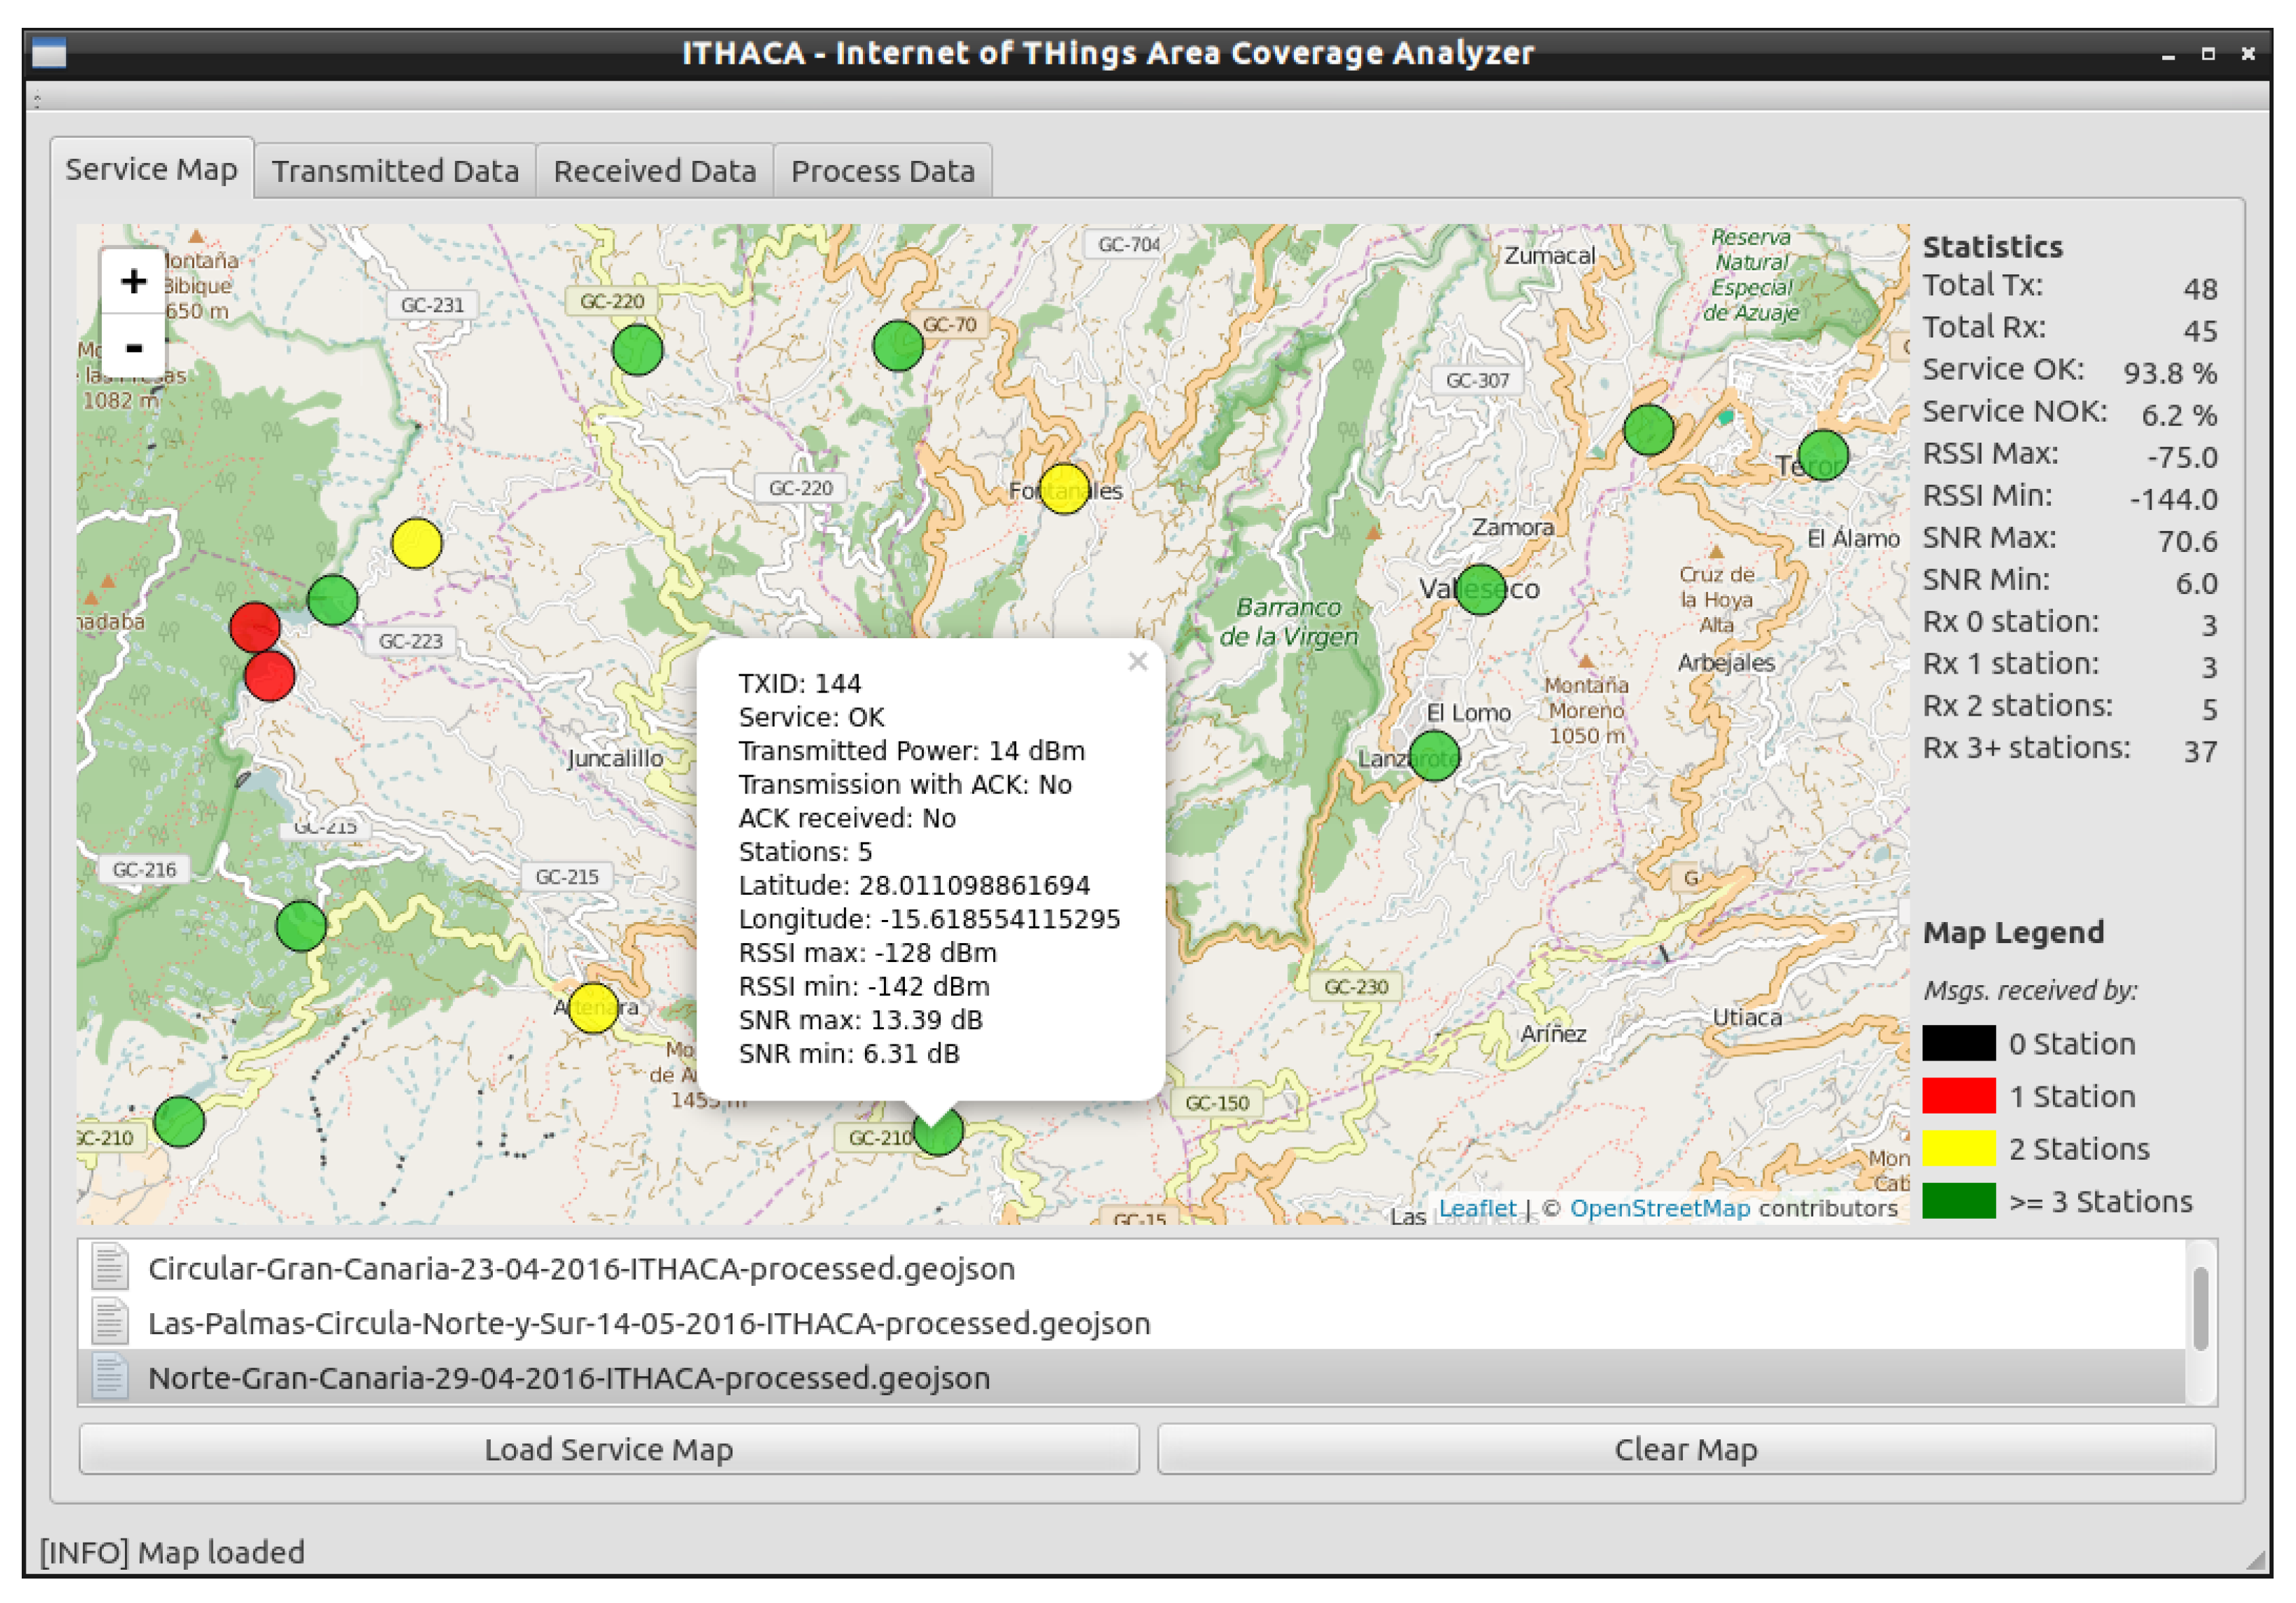Image resolution: width=2296 pixels, height=1603 pixels.
Task: Click the [INFO] Map loaded status message
Action: click(172, 1552)
